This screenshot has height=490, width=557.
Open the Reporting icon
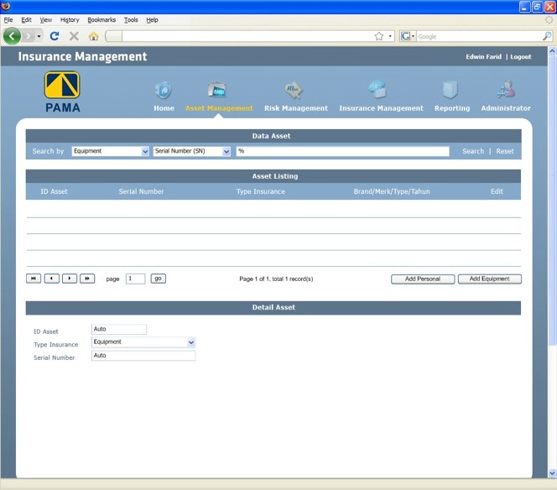click(450, 91)
